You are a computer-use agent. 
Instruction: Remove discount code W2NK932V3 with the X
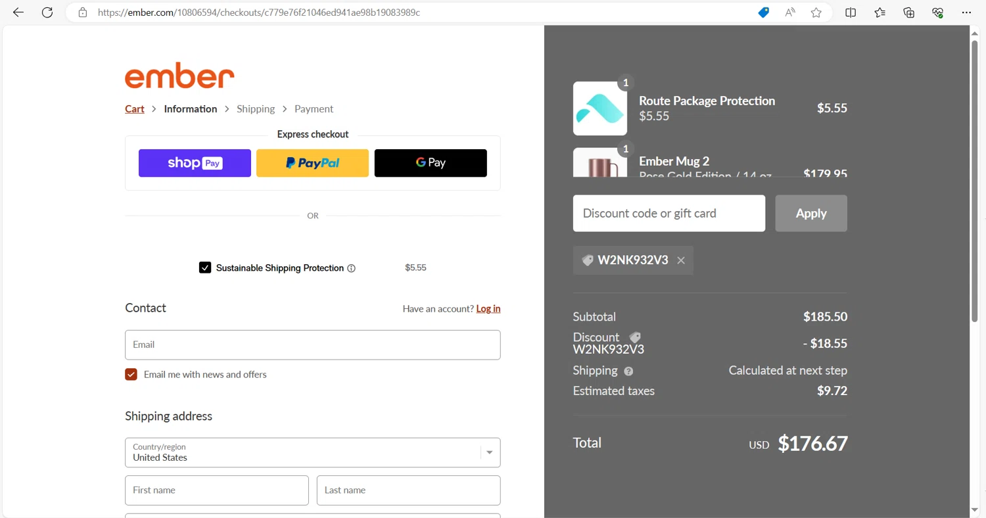point(681,260)
